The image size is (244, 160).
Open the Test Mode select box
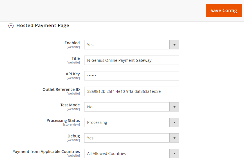click(x=127, y=107)
